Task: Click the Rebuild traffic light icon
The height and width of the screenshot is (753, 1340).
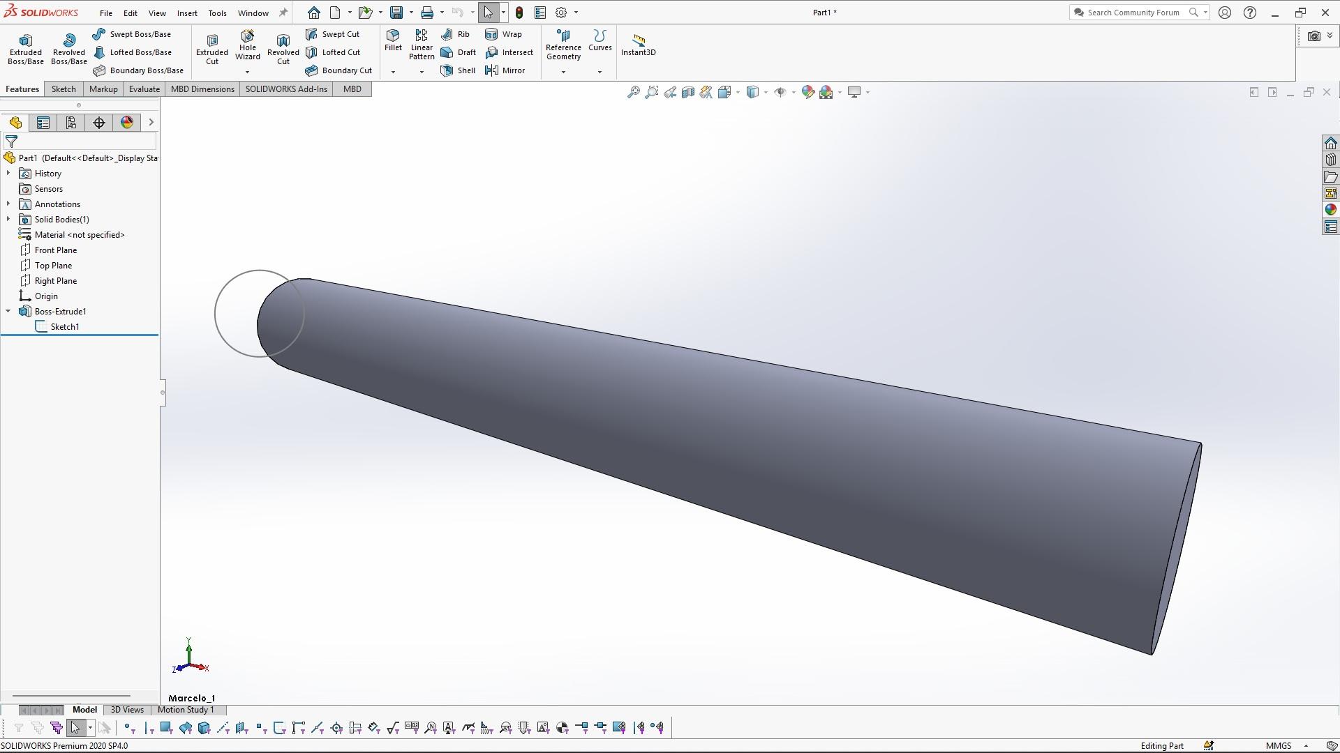Action: click(519, 13)
